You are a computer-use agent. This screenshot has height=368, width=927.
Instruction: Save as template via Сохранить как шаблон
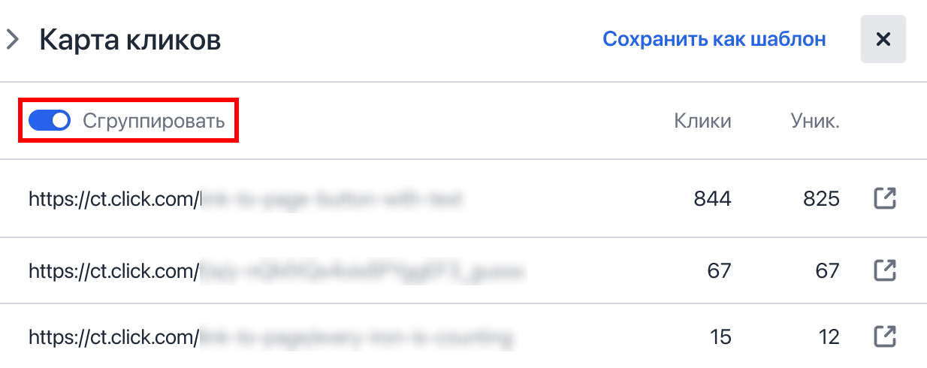coord(714,39)
